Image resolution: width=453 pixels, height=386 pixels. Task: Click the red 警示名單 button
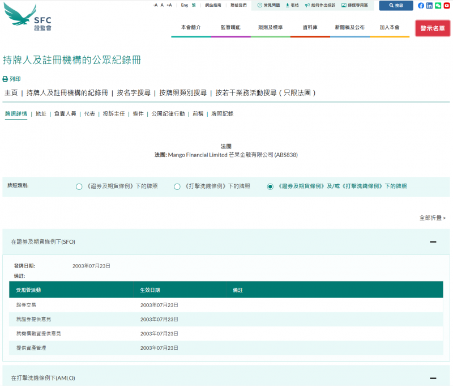click(433, 28)
